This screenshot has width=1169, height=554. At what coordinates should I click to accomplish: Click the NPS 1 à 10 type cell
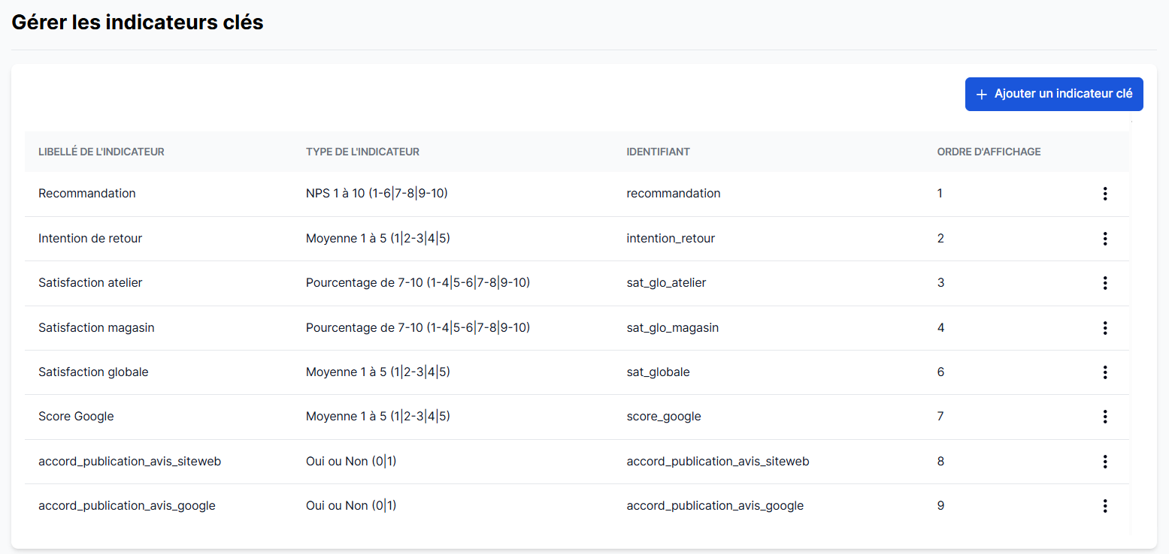pyautogui.click(x=377, y=194)
